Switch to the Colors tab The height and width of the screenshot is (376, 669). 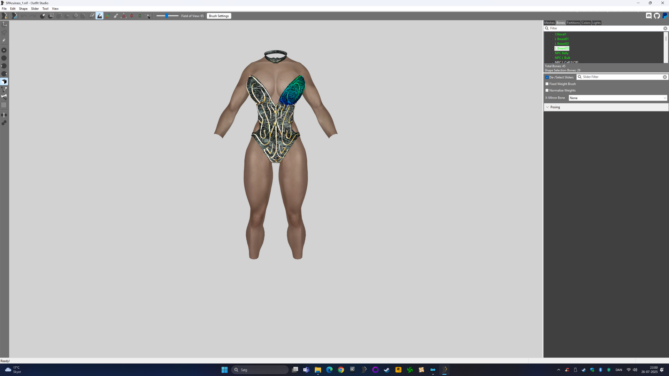(x=586, y=23)
